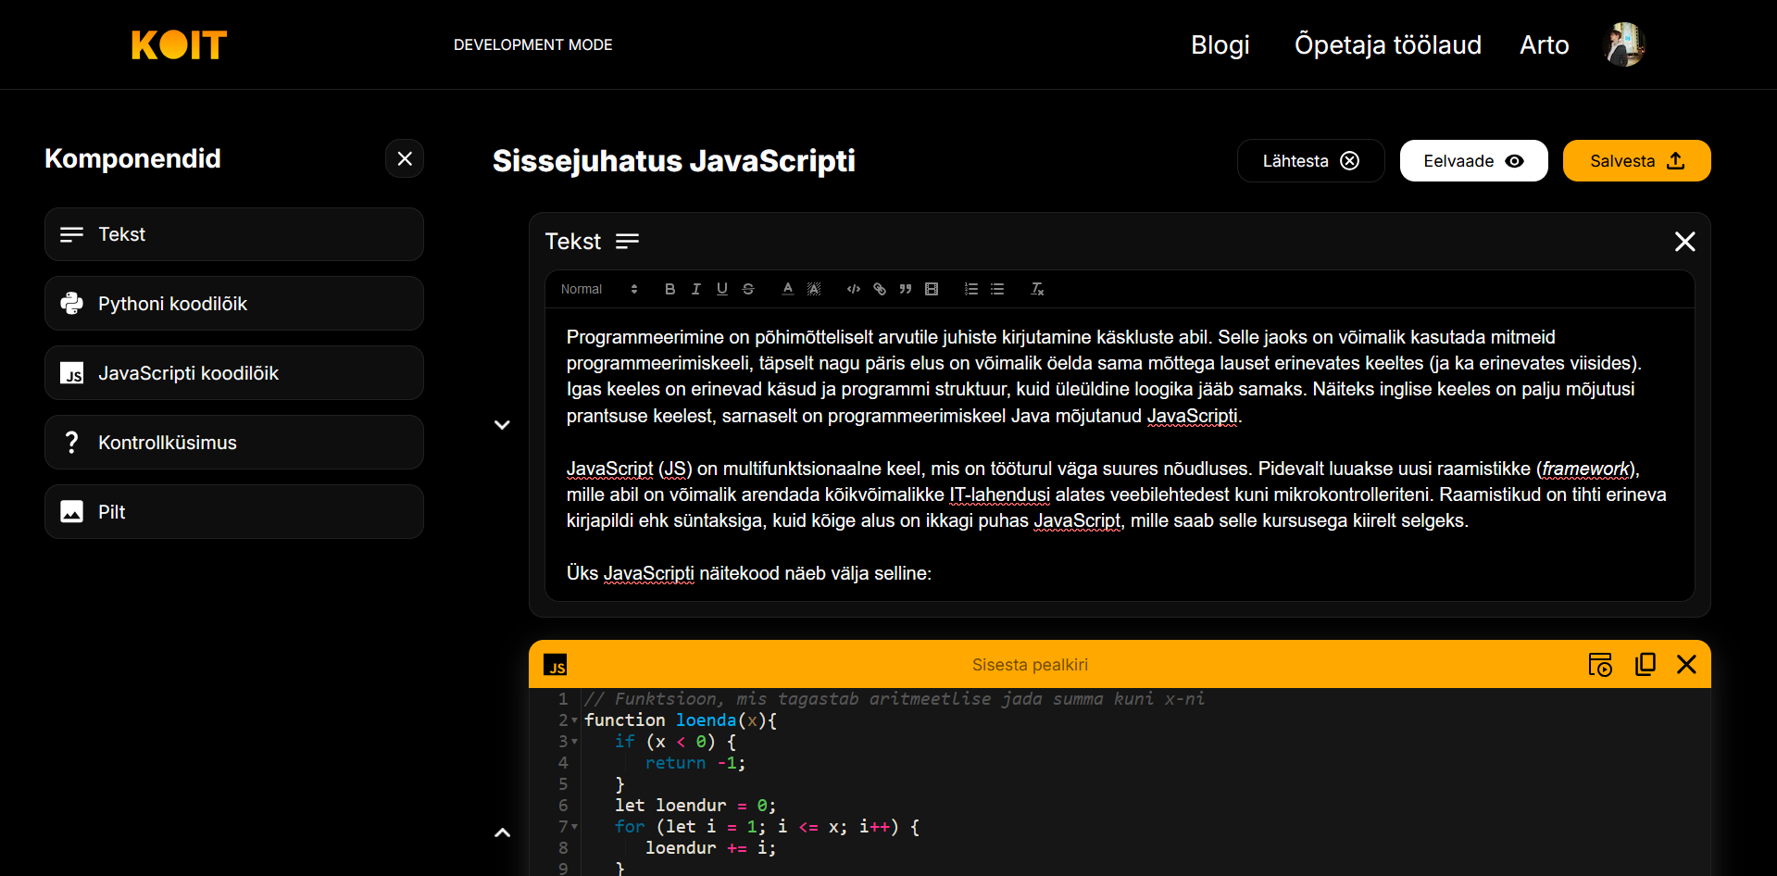Click the strikethrough icon

click(x=748, y=289)
